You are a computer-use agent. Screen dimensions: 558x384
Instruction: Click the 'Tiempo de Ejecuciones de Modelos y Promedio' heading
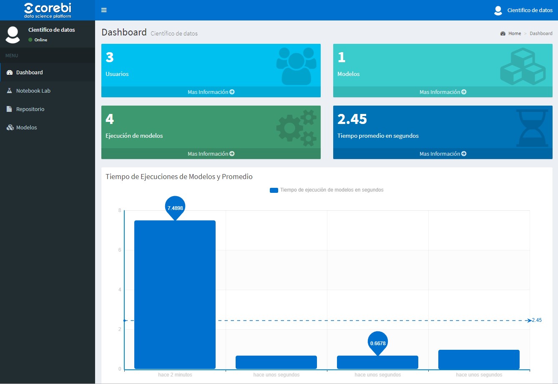(x=179, y=177)
